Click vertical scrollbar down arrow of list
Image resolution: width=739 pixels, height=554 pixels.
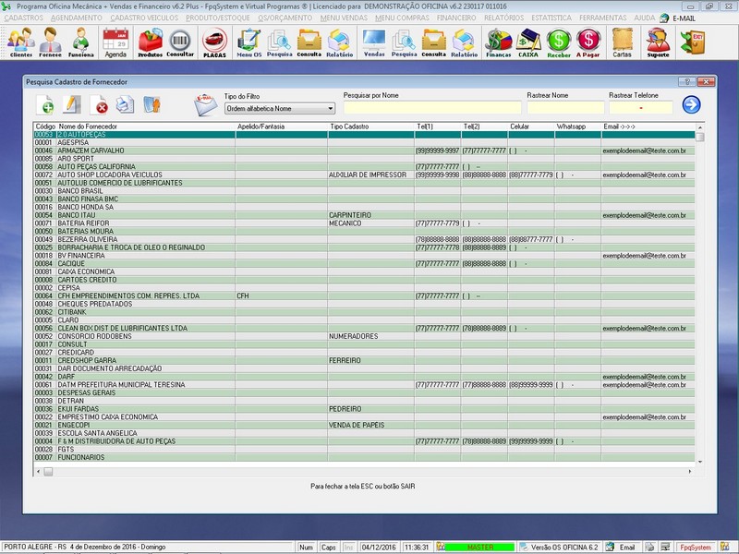[x=700, y=462]
